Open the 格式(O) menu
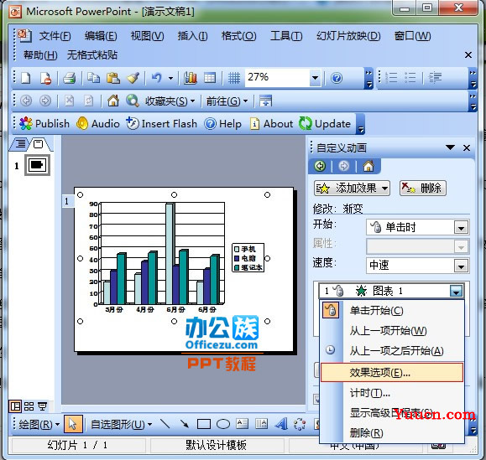Viewport: 486px width, 460px height. click(238, 36)
